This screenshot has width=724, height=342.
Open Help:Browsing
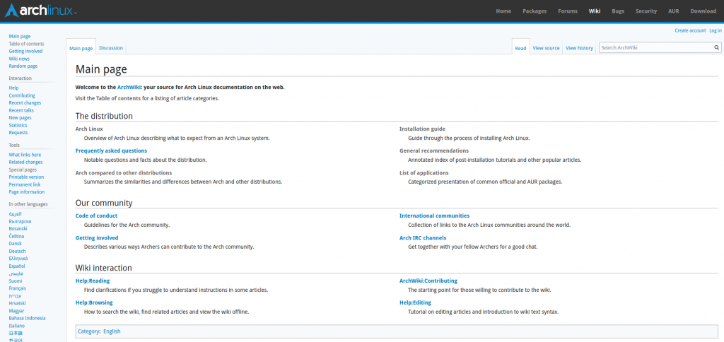click(94, 302)
